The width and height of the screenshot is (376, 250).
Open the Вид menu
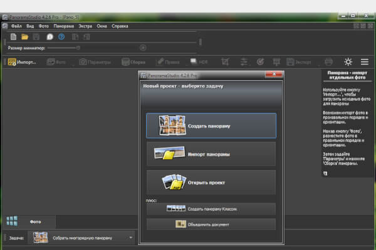[30, 26]
